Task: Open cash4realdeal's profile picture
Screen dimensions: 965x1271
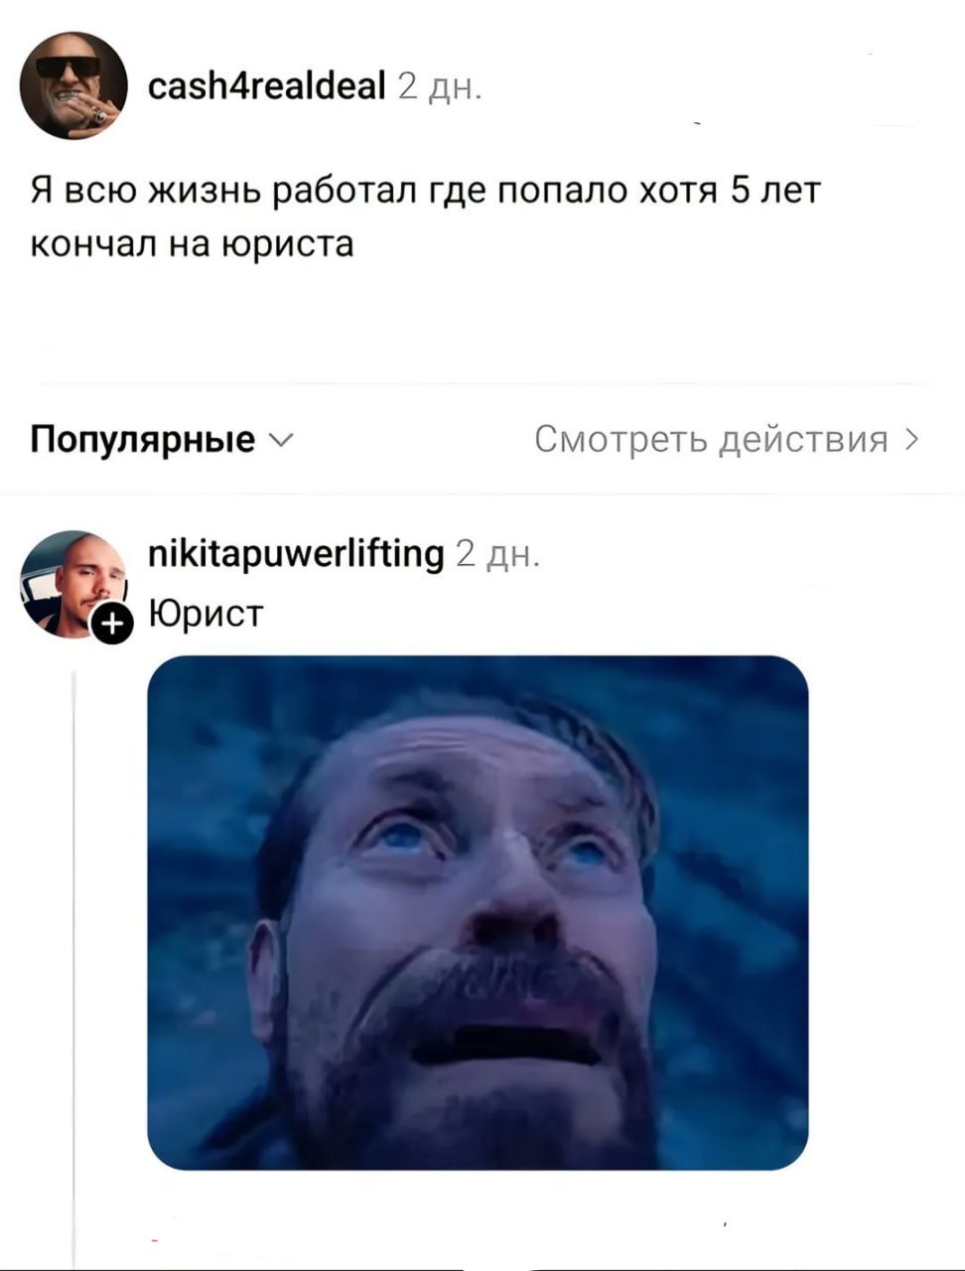Action: (x=73, y=85)
